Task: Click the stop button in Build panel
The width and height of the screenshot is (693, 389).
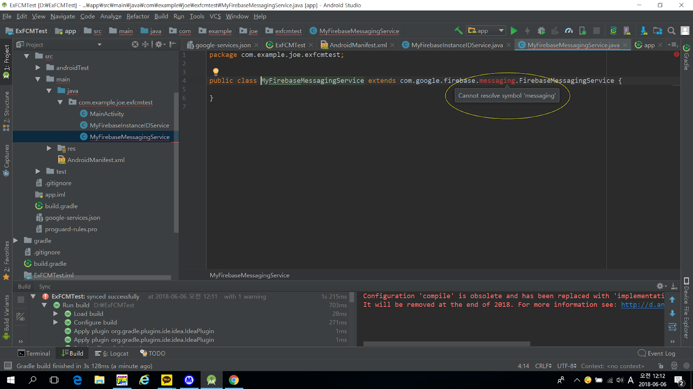Action: point(21,300)
